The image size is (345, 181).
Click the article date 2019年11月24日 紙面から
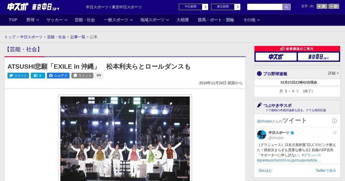tap(221, 83)
